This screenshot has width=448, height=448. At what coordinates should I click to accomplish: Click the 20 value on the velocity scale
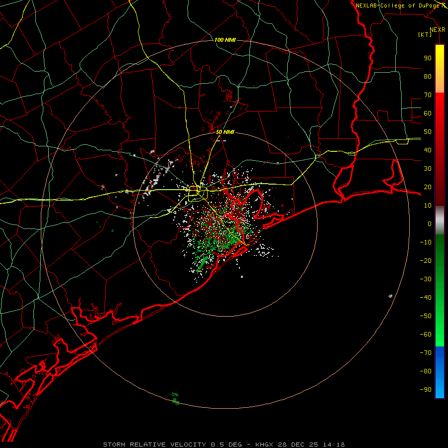coord(428,187)
